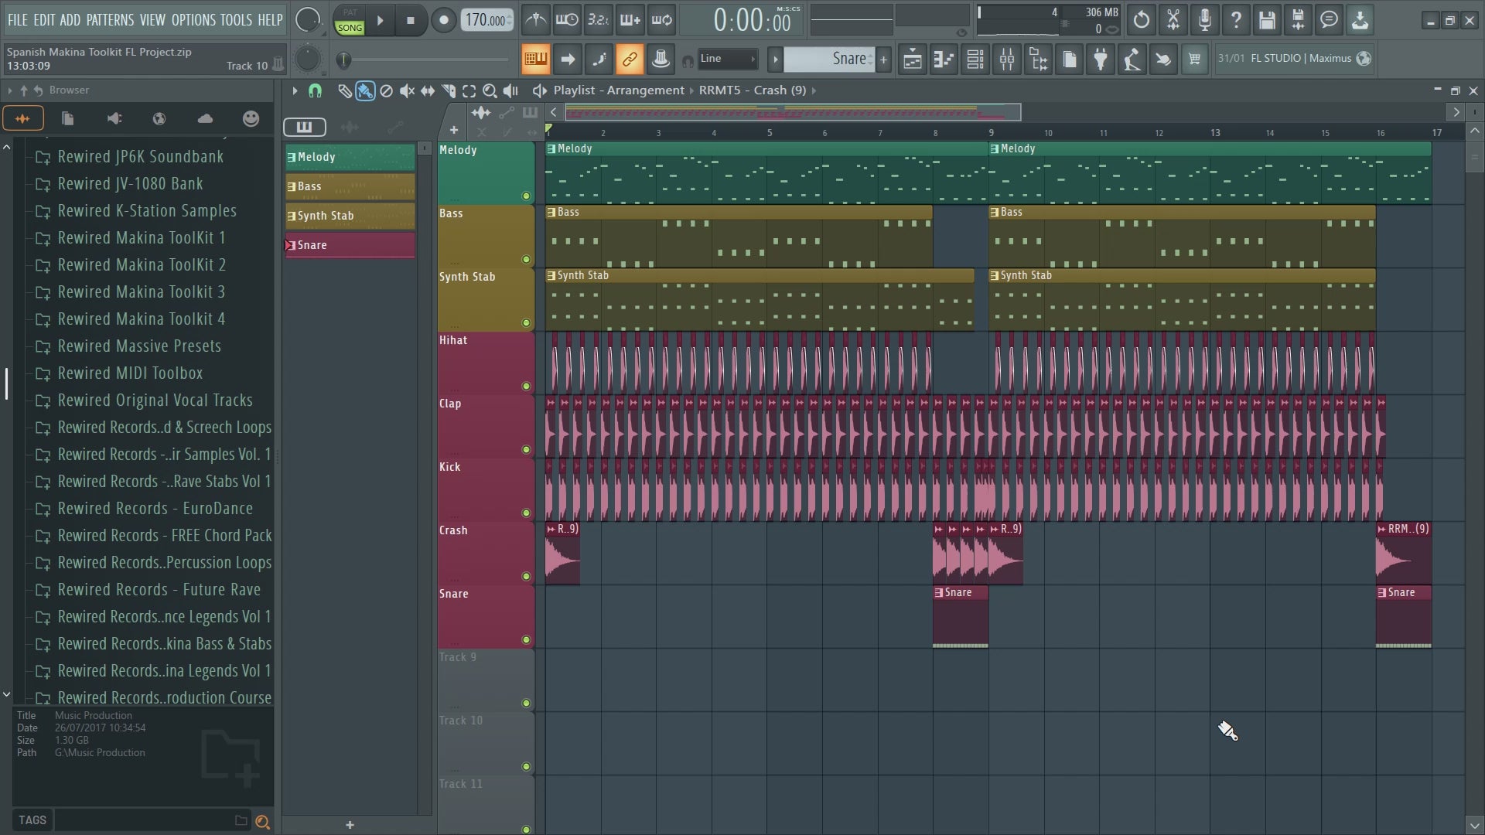This screenshot has height=835, width=1485.
Task: Open the plugin picker plug icon
Action: click(1101, 59)
